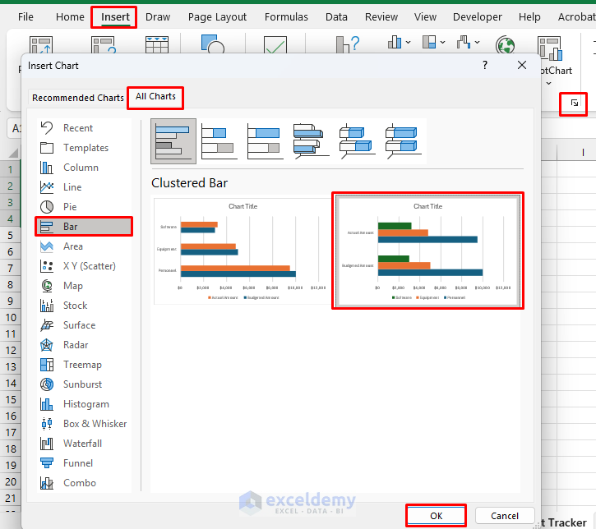The height and width of the screenshot is (529, 596).
Task: Open the Templates chart category
Action: tap(85, 148)
